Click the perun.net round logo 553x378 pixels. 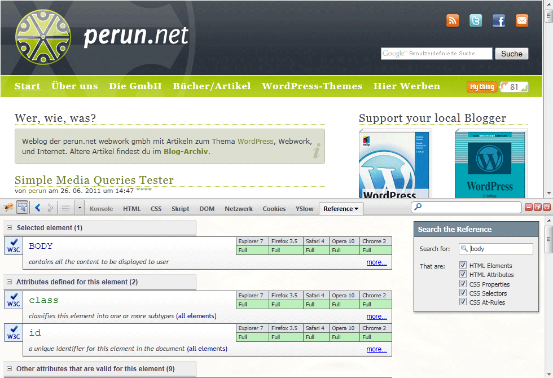click(43, 37)
